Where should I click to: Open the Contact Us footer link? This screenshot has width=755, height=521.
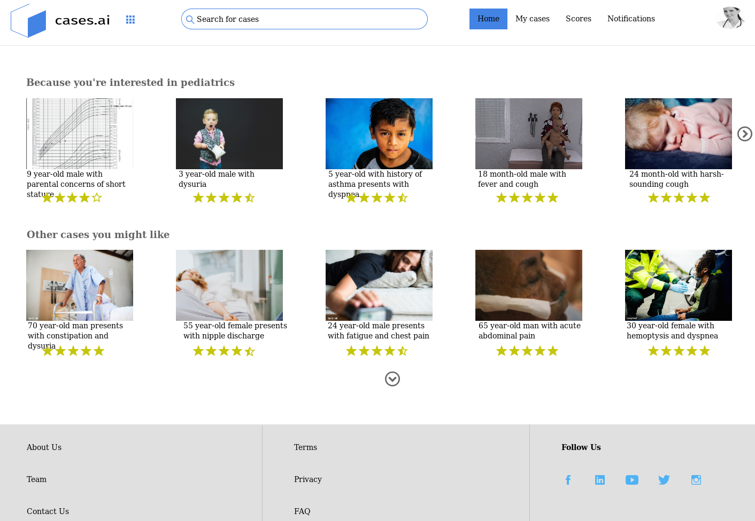(x=48, y=511)
